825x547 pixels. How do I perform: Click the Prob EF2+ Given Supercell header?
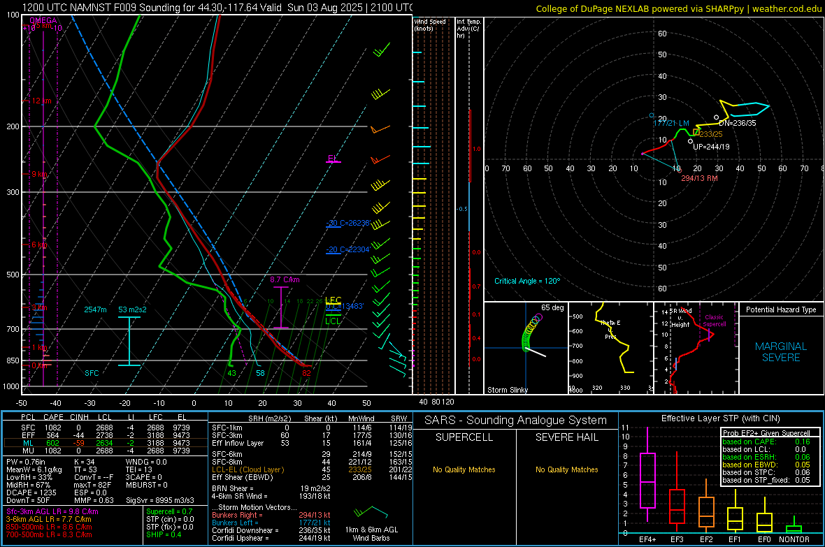(x=766, y=433)
